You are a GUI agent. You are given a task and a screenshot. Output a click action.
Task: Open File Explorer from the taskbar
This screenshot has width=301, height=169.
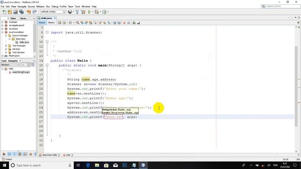click(97, 165)
